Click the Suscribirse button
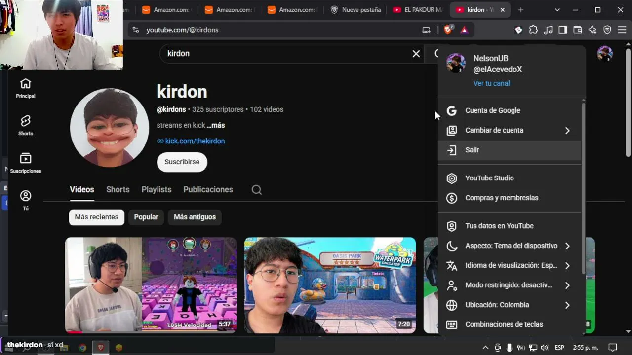 (182, 162)
